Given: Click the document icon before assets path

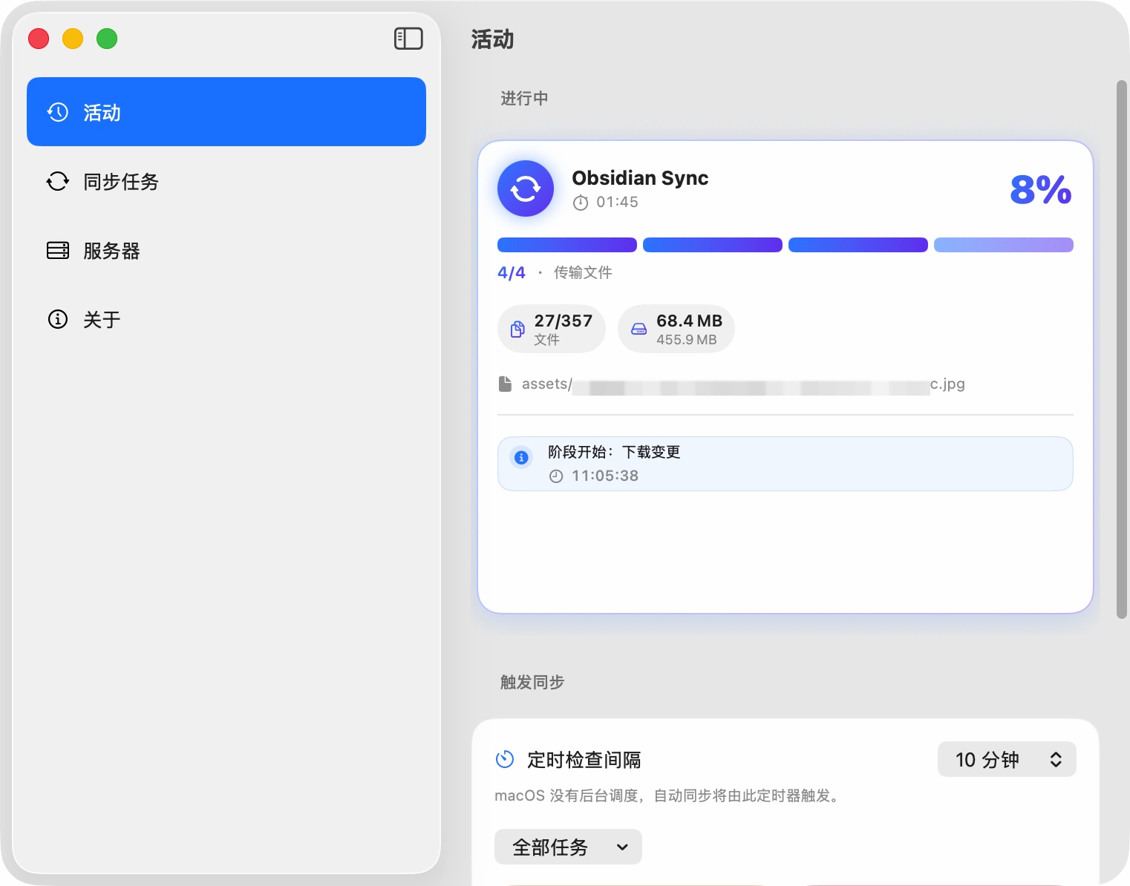Looking at the screenshot, I should pyautogui.click(x=506, y=384).
